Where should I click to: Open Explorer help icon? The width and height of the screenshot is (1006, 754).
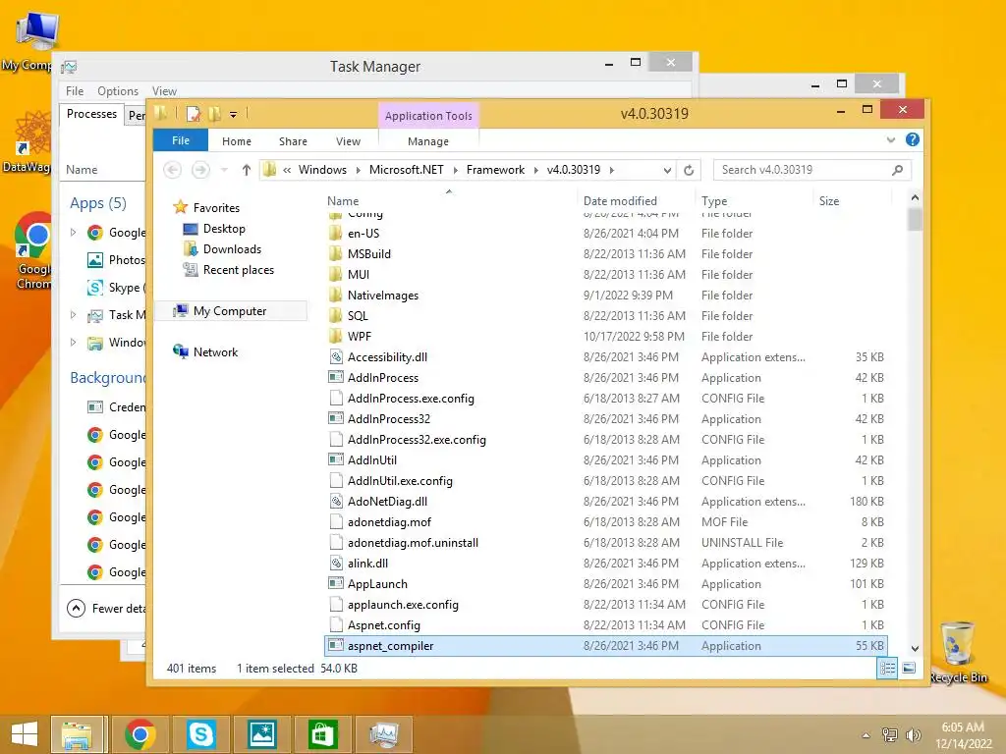click(912, 139)
